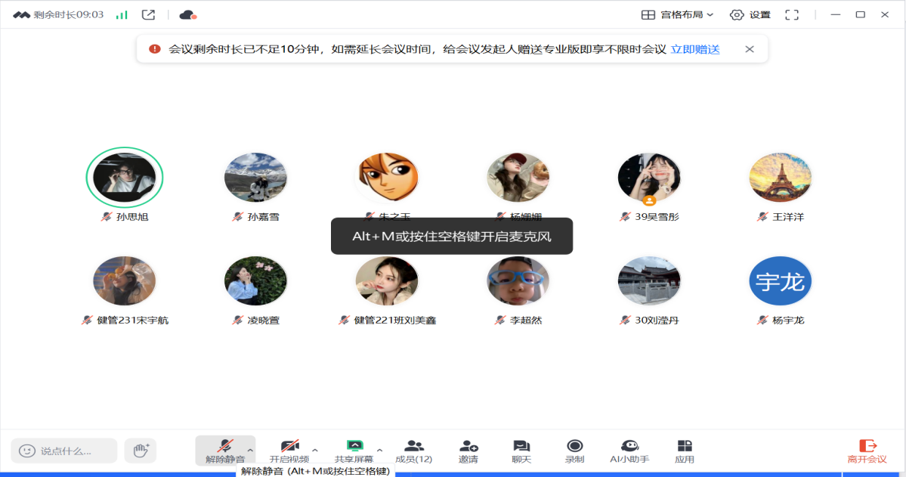906x477 pixels.
Task: Launch the AI小助手 assistant
Action: (629, 450)
